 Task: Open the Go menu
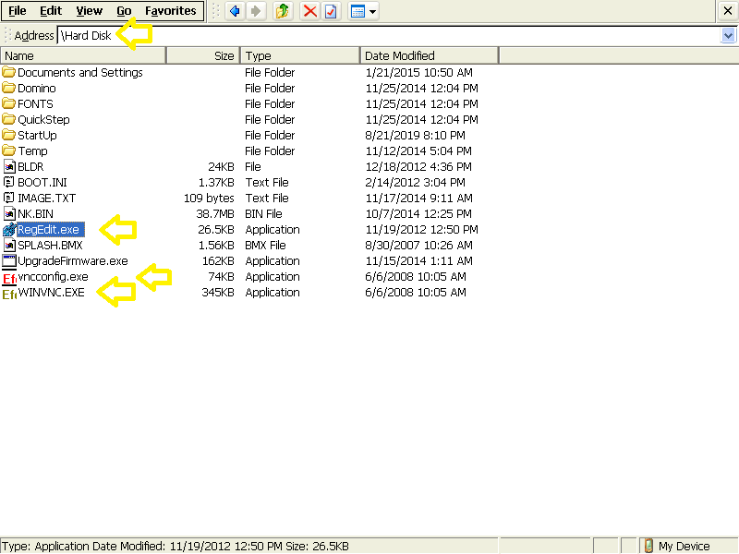124,11
